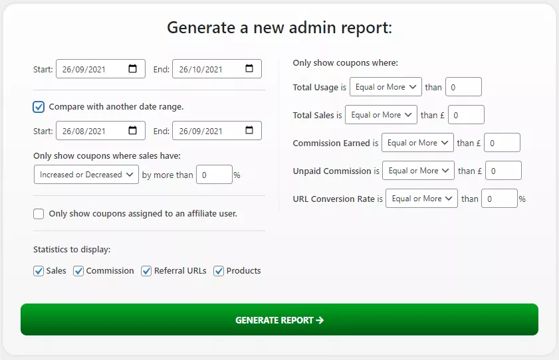Viewport: 559px width, 360px height.
Task: Open calendar picker for 26/10/2021 End date
Action: (x=249, y=68)
